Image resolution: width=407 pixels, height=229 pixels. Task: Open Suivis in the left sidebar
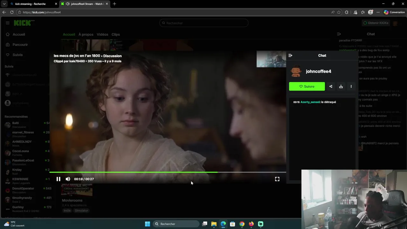[17, 55]
